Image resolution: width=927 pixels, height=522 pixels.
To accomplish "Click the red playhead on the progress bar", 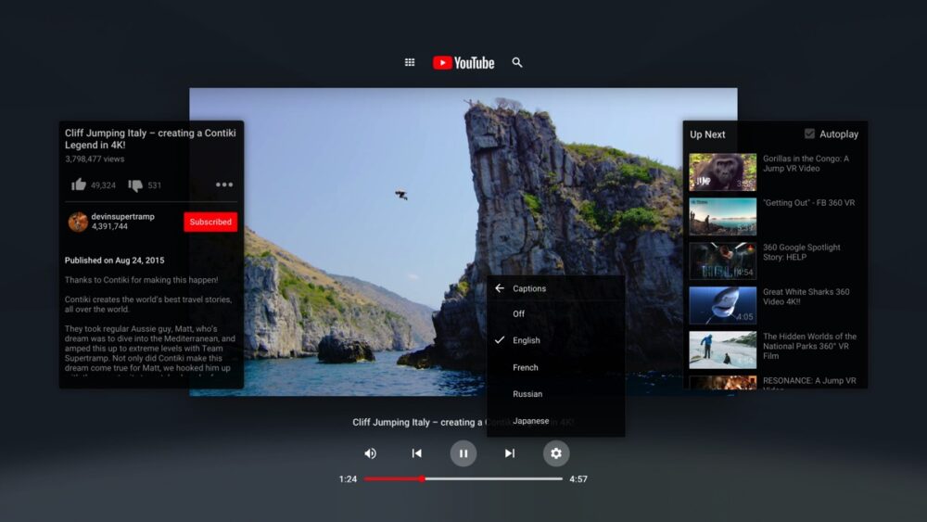I will click(423, 478).
